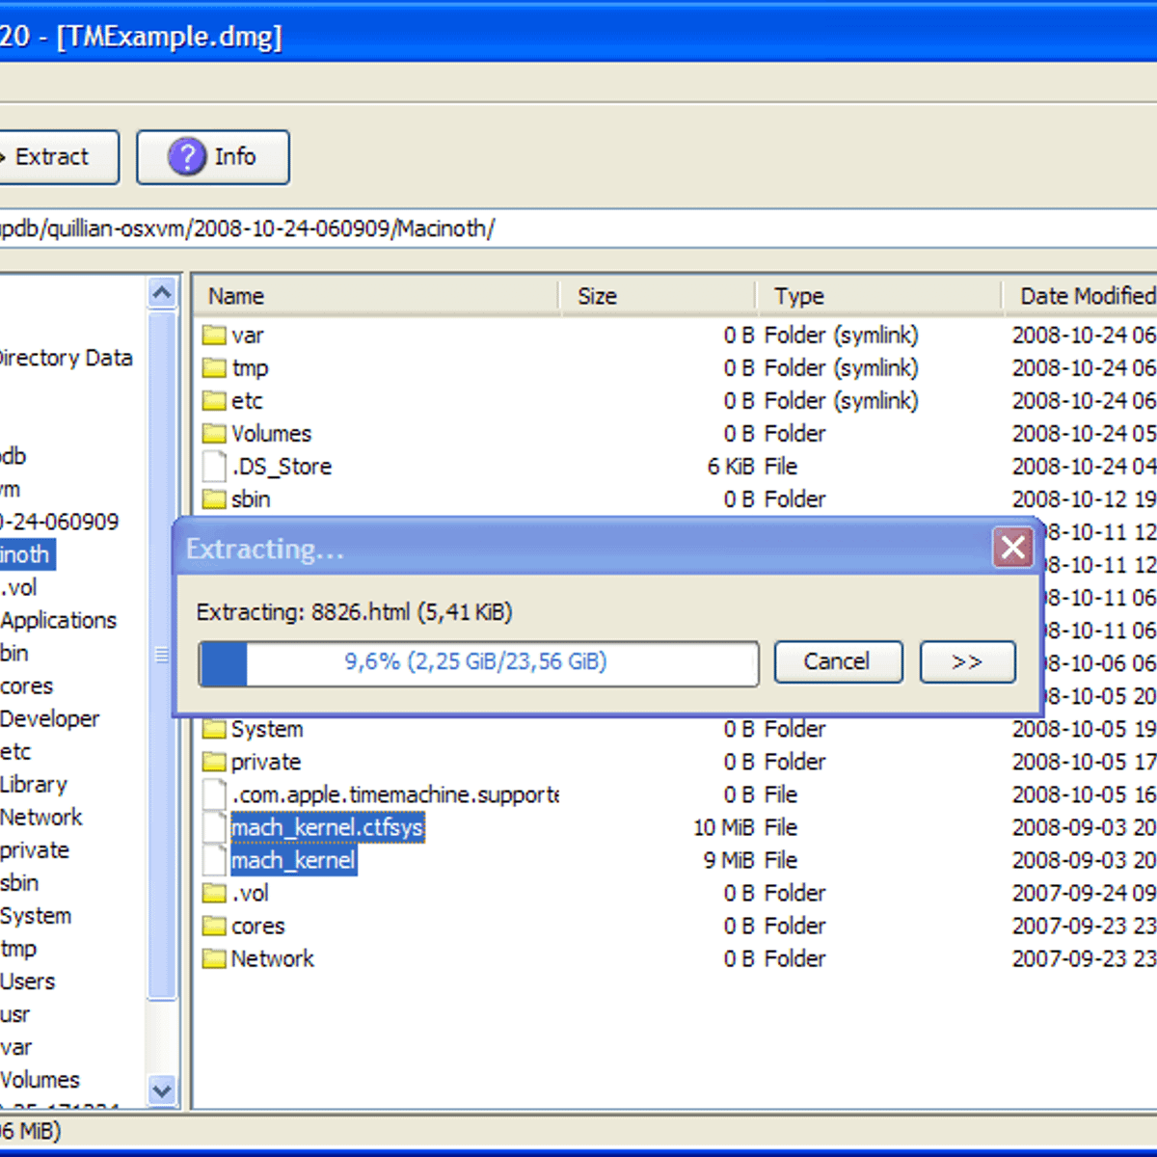1157x1157 pixels.
Task: Click the var folder icon in file list
Action: point(214,336)
